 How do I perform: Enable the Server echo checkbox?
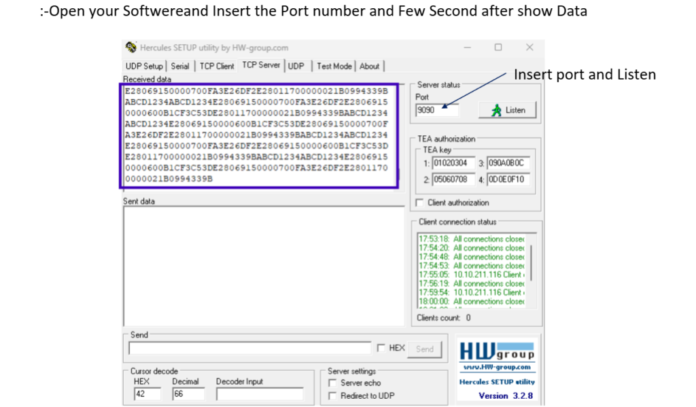pos(332,383)
